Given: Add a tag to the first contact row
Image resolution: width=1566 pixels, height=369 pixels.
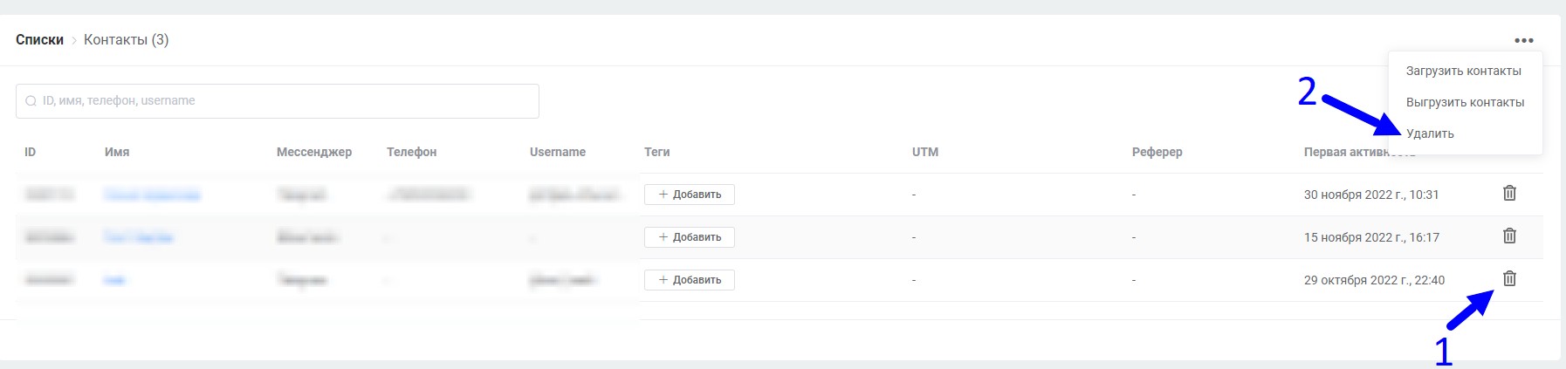Looking at the screenshot, I should (689, 195).
